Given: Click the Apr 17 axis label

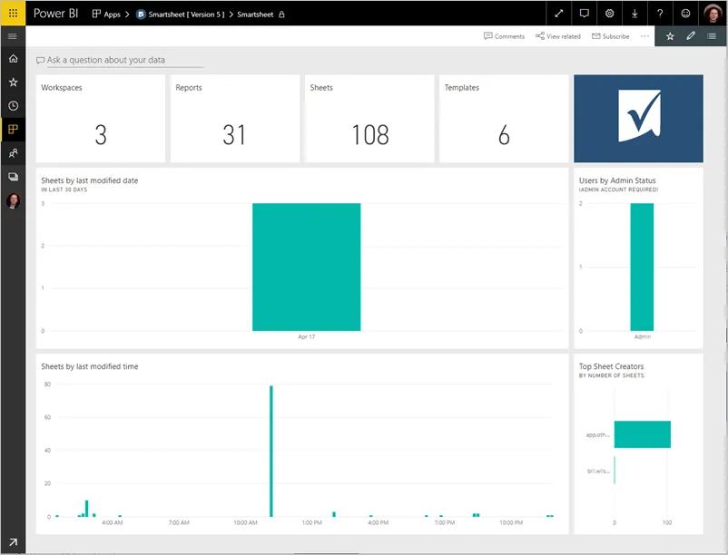Looking at the screenshot, I should click(x=307, y=336).
